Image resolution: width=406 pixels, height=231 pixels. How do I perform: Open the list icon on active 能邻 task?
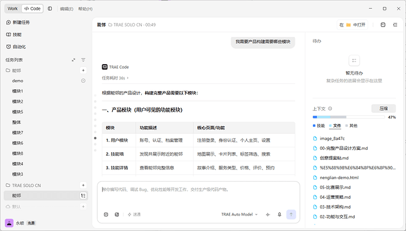(83, 196)
